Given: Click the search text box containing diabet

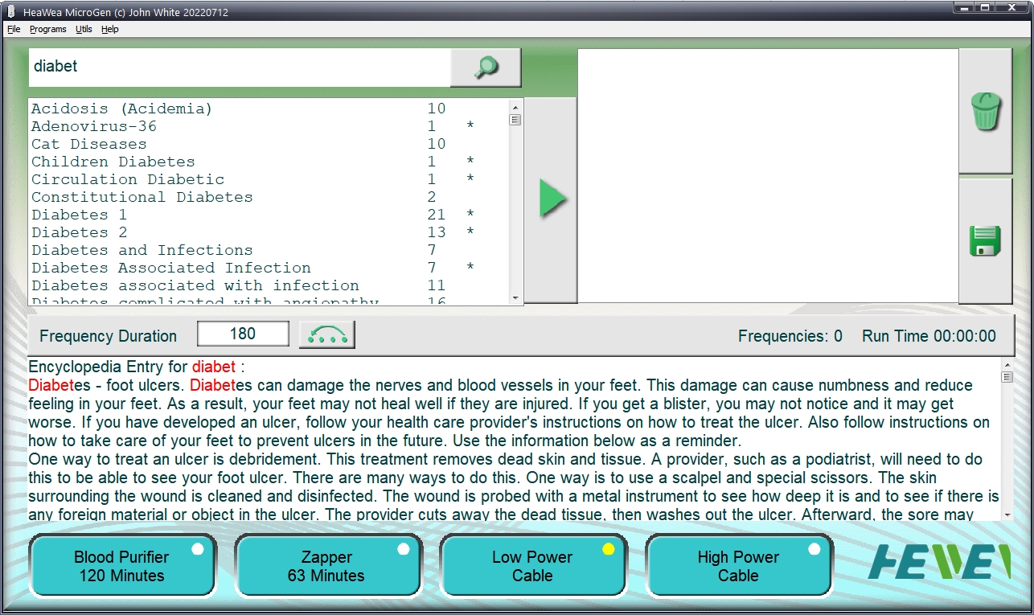Looking at the screenshot, I should [x=239, y=67].
